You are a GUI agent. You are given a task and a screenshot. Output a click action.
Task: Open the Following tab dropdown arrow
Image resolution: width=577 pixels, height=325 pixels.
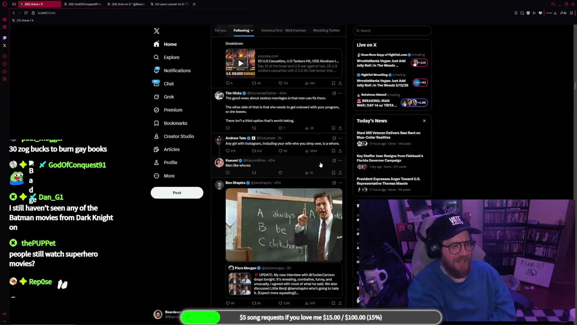[252, 30]
